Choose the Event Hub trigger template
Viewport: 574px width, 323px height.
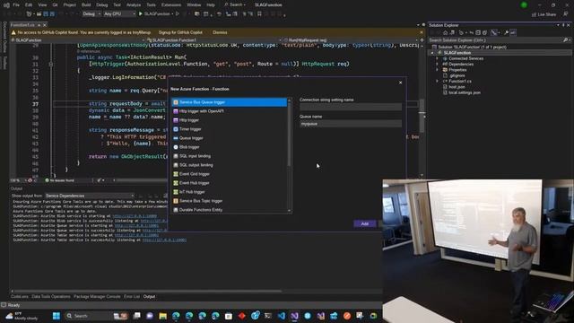[230, 183]
